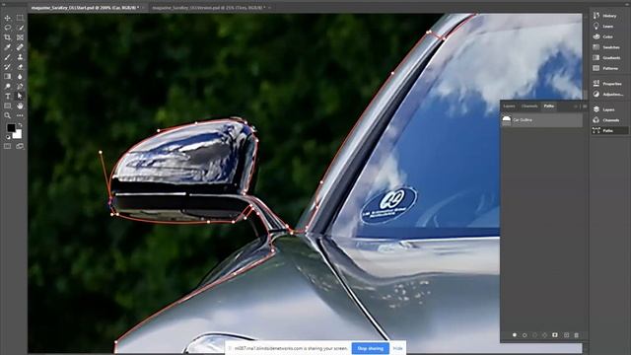Select the Car Outline path row
This screenshot has height=355, width=631.
click(541, 120)
